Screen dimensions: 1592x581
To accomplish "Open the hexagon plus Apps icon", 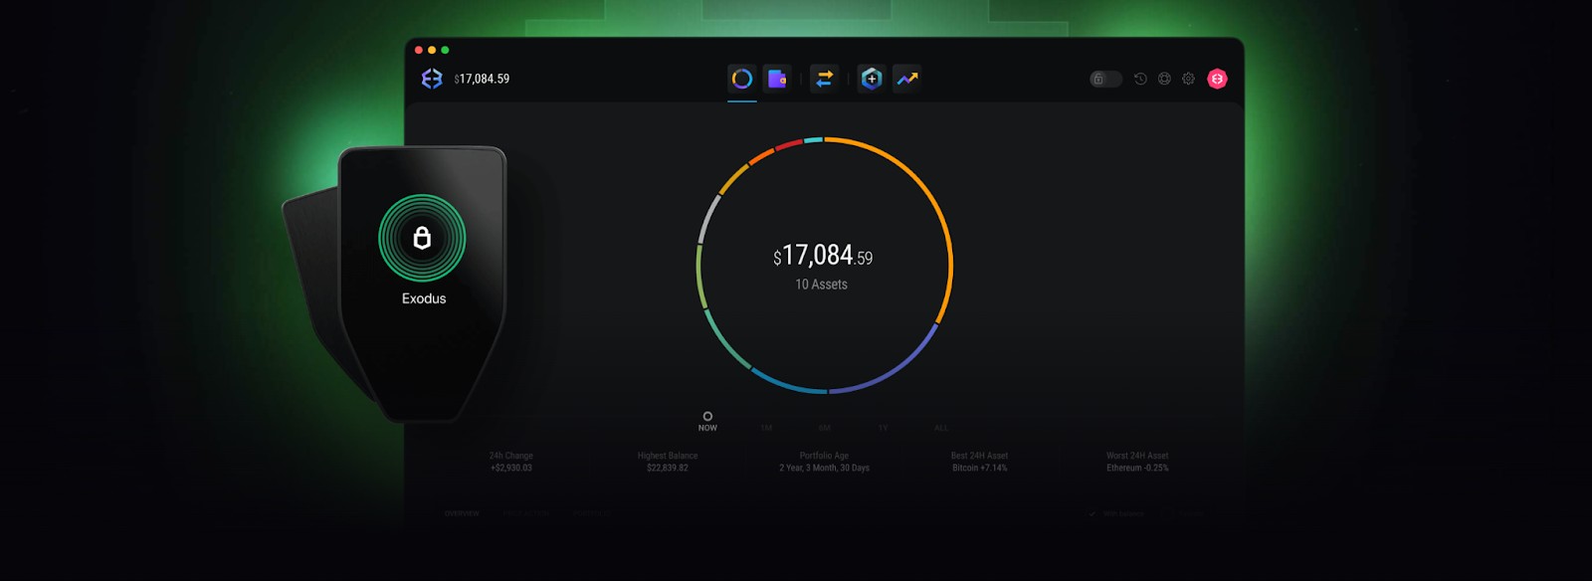I will pos(872,79).
